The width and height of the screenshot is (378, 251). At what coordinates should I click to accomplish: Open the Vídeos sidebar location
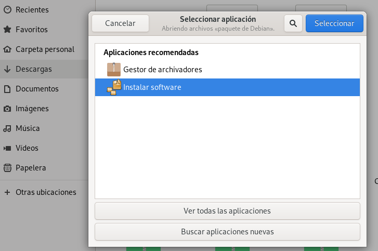pyautogui.click(x=28, y=148)
